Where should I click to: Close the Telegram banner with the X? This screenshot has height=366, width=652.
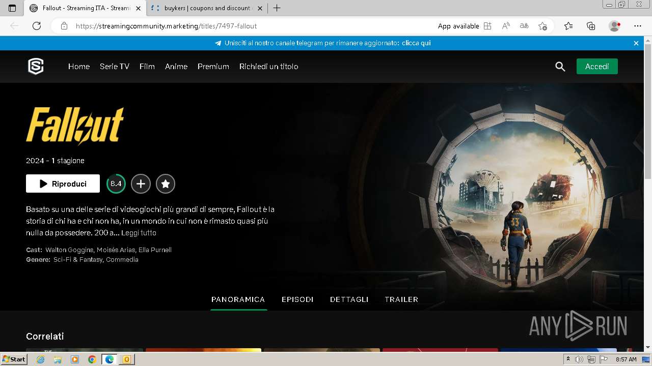point(636,43)
